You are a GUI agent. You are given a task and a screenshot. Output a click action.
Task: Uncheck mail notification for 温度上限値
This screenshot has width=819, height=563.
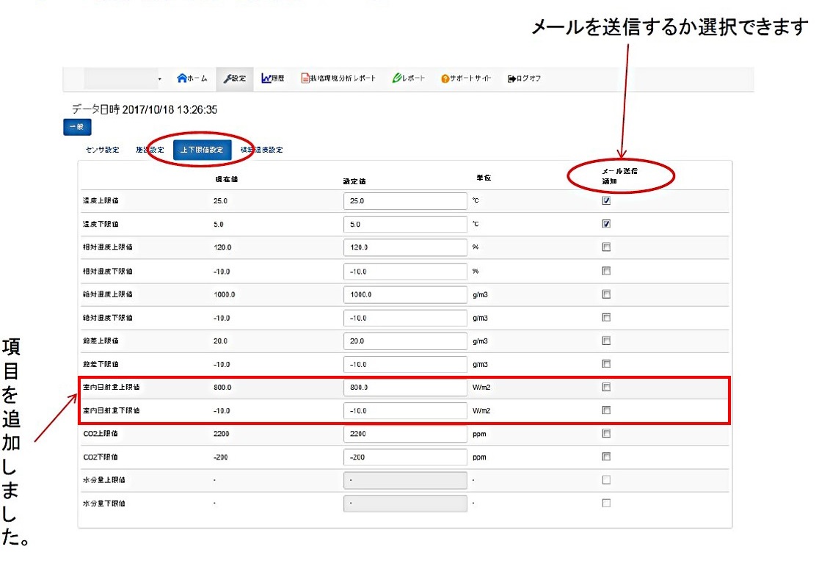[x=606, y=200]
